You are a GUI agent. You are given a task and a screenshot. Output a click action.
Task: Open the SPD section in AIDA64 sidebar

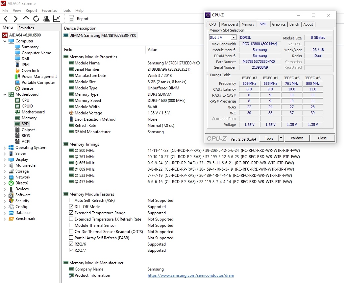point(25,124)
